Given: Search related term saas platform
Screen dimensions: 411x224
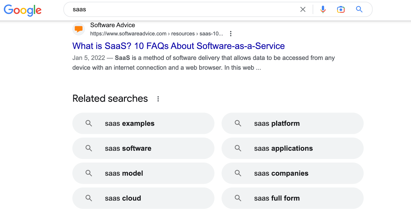Looking at the screenshot, I should click(x=293, y=123).
